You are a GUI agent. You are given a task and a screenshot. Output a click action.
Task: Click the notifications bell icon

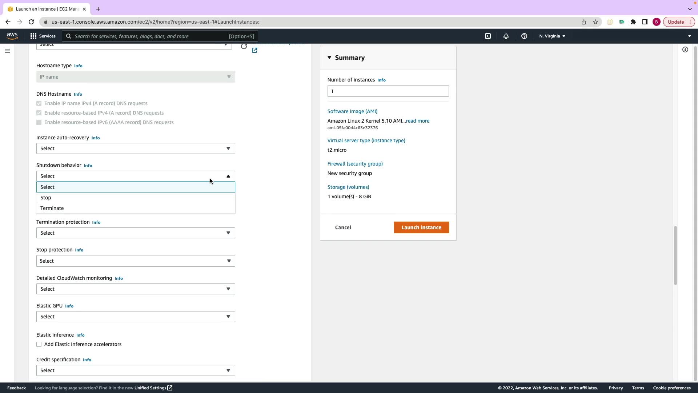point(506,36)
